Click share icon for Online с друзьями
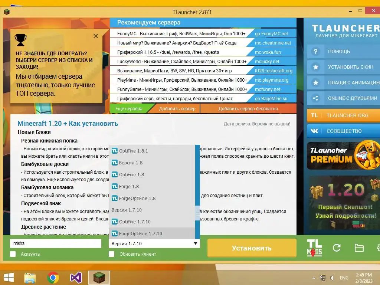Viewport: 380px width, 285px height. click(315, 98)
